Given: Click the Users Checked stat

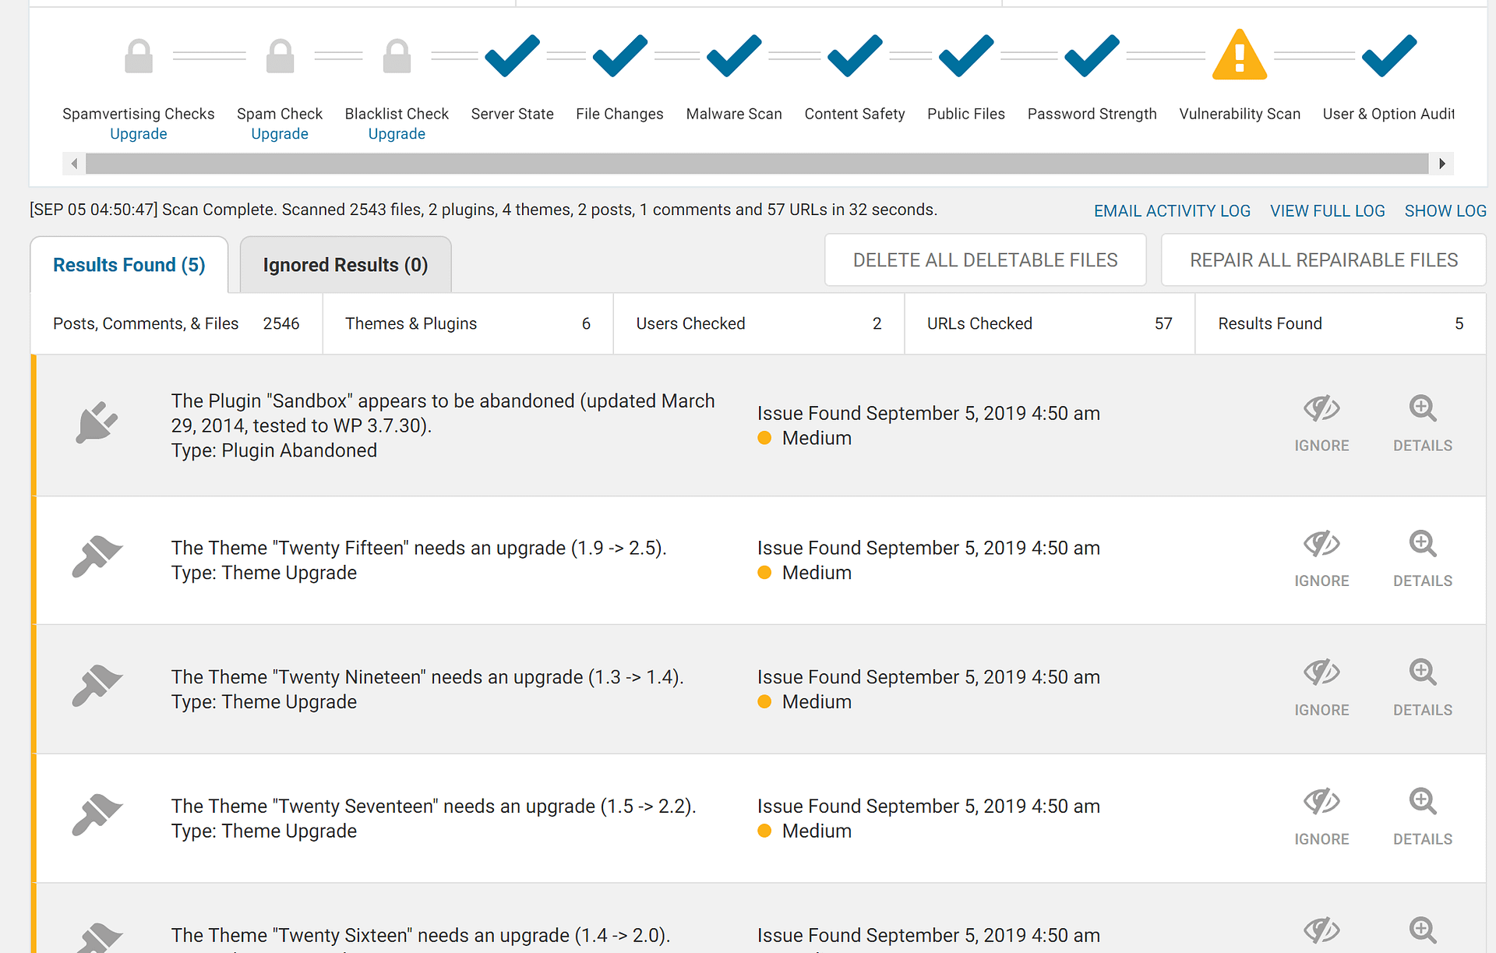Looking at the screenshot, I should [x=759, y=323].
